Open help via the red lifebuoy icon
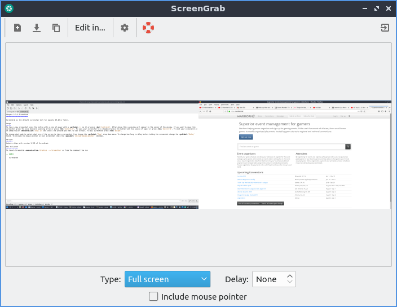The image size is (397, 307). (x=148, y=28)
